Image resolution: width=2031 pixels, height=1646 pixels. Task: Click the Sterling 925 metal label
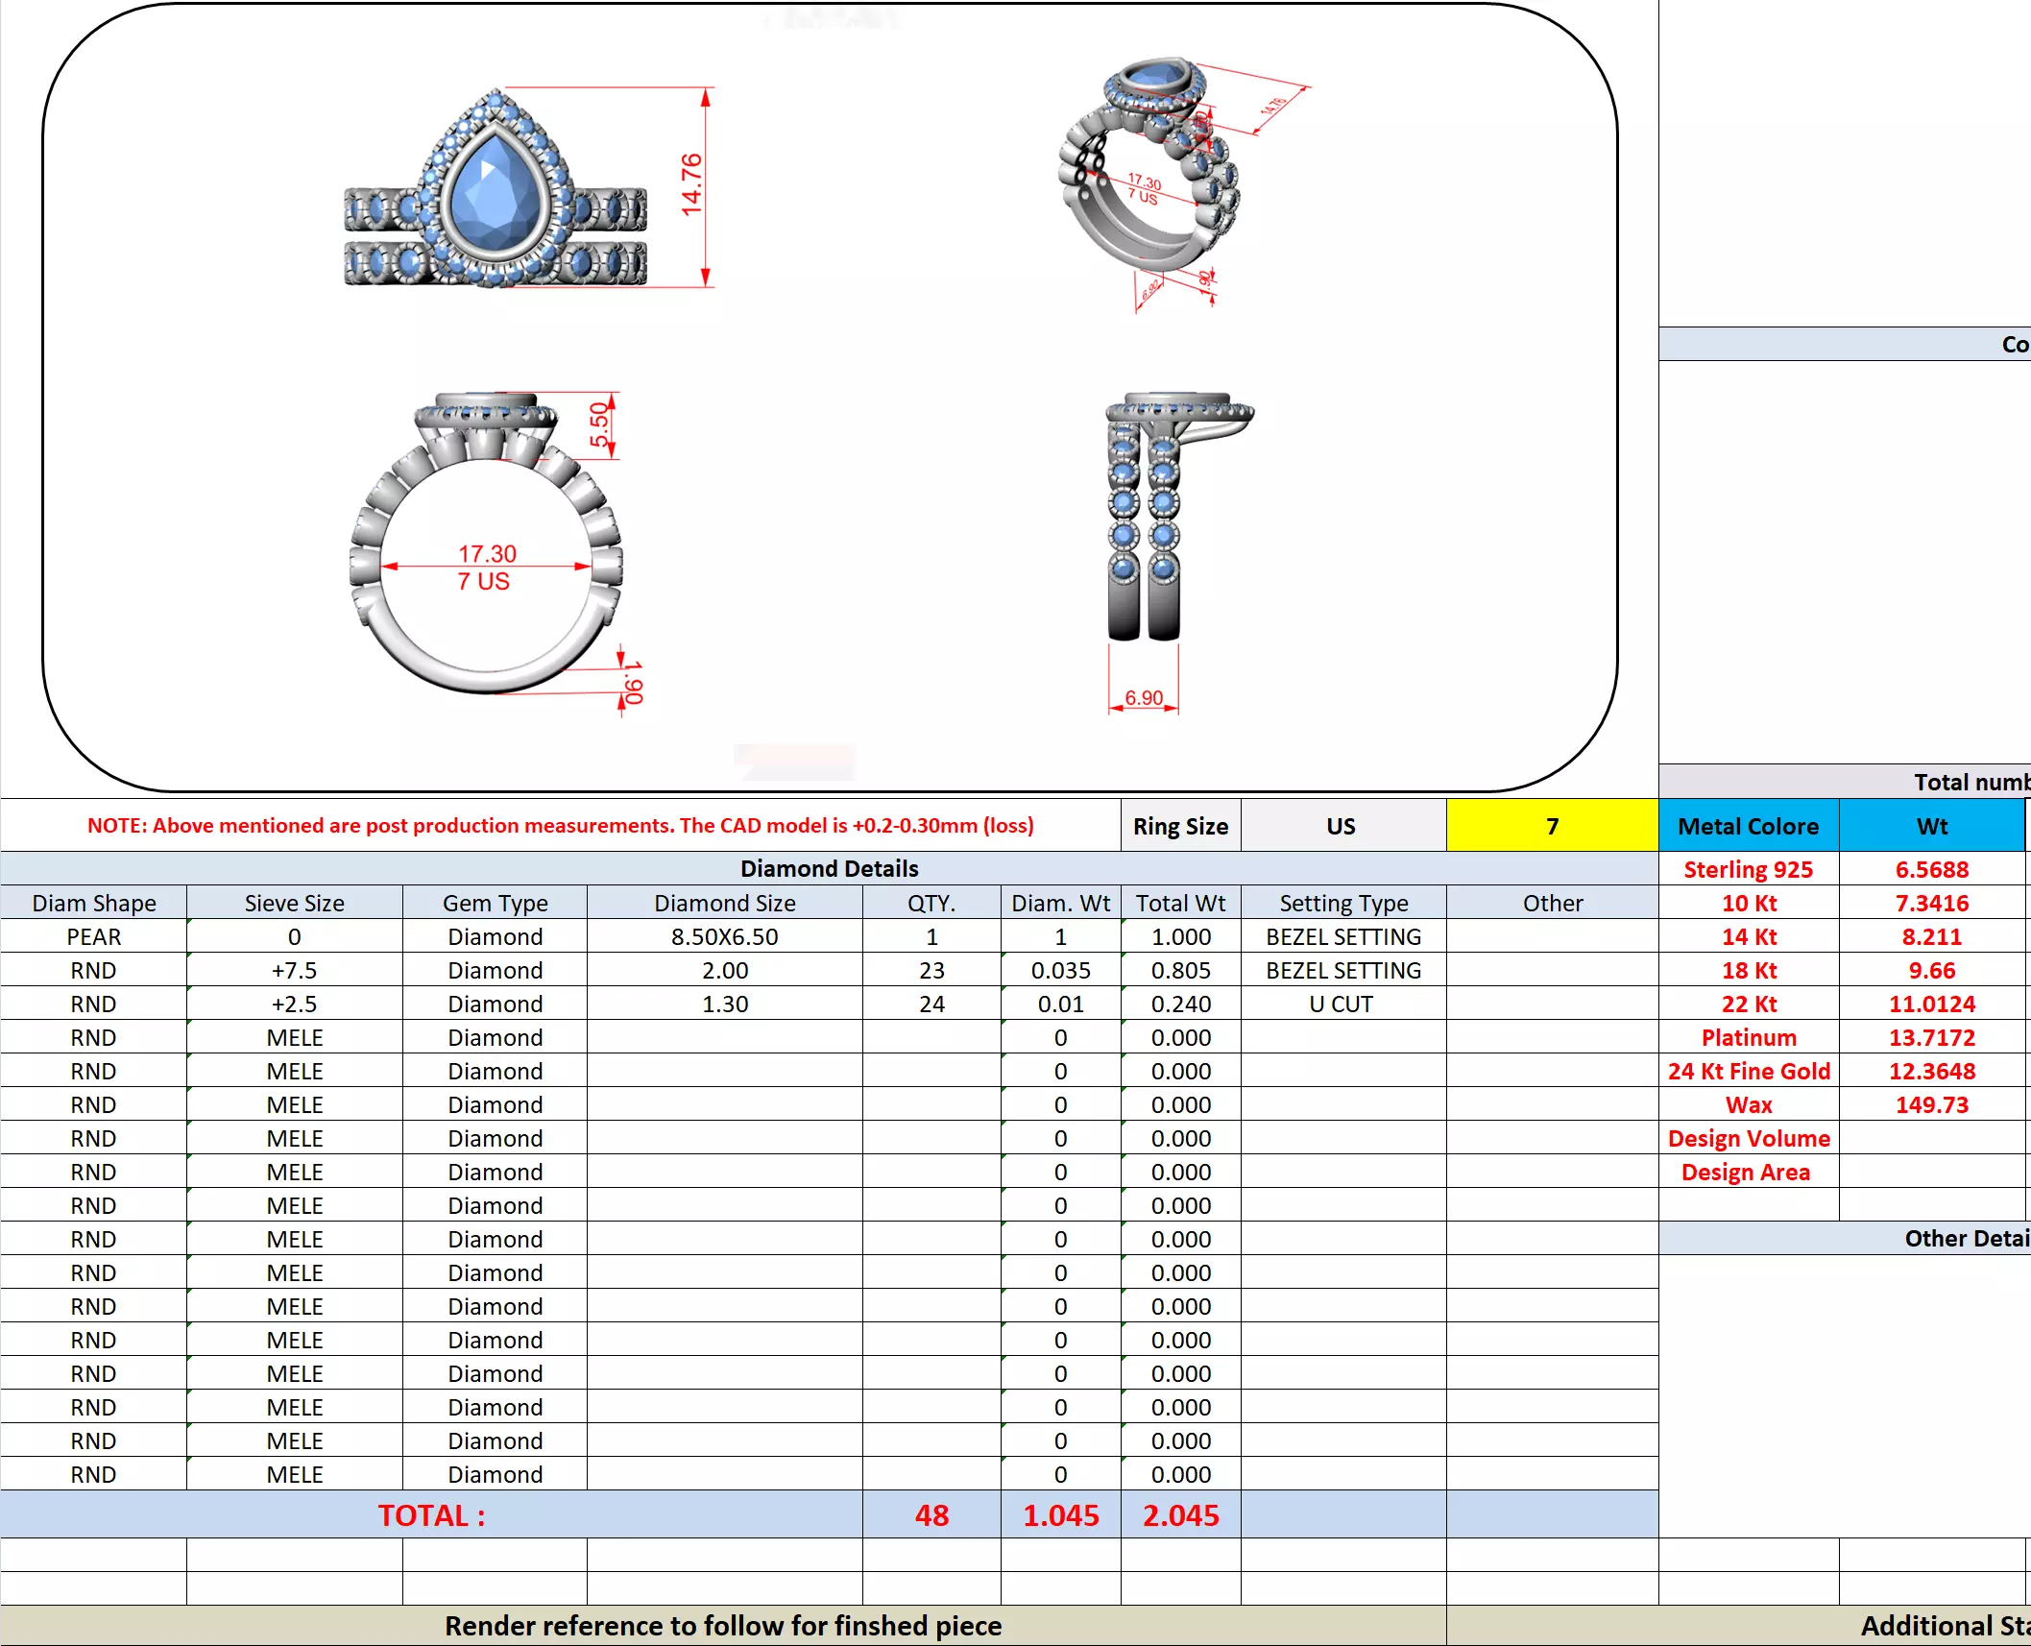1748,869
